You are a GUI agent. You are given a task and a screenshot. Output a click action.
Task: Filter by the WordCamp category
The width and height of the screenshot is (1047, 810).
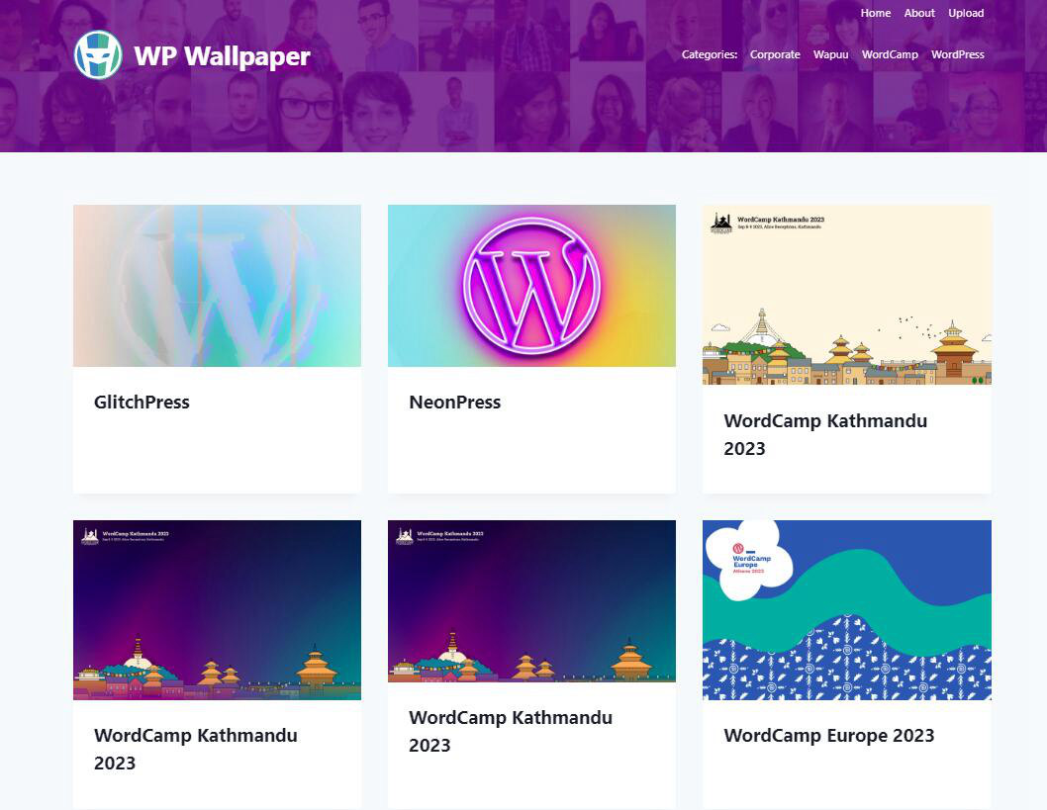tap(890, 54)
